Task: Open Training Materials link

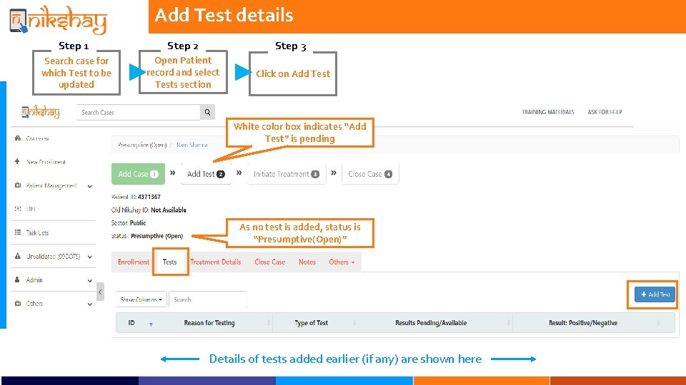Action: tap(548, 112)
